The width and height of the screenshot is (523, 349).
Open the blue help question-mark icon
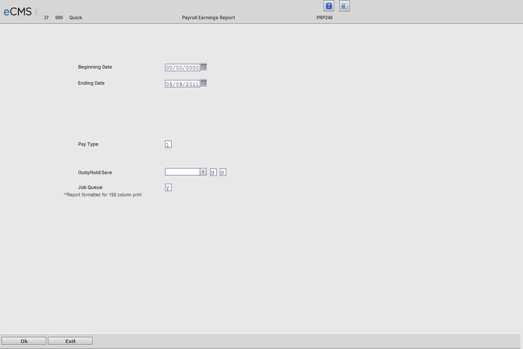[329, 6]
